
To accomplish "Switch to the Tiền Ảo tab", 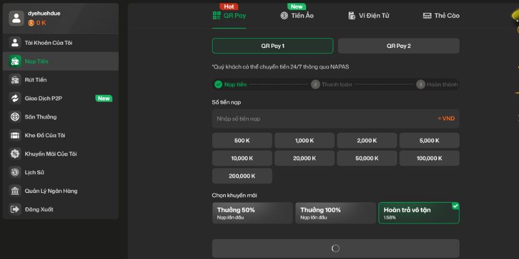I will click(297, 16).
